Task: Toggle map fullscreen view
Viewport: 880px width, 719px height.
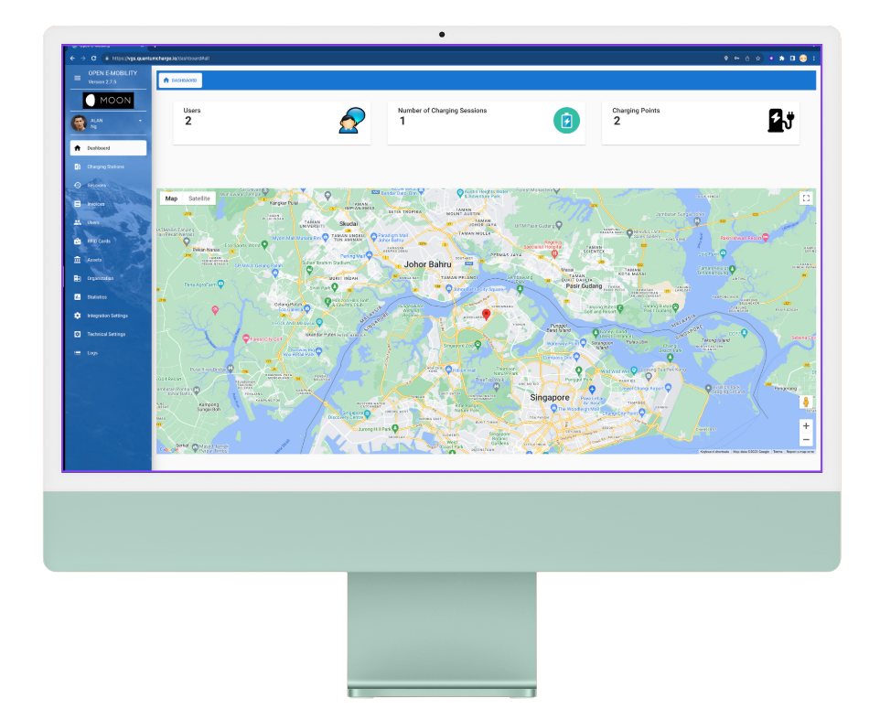Action: 805,198
